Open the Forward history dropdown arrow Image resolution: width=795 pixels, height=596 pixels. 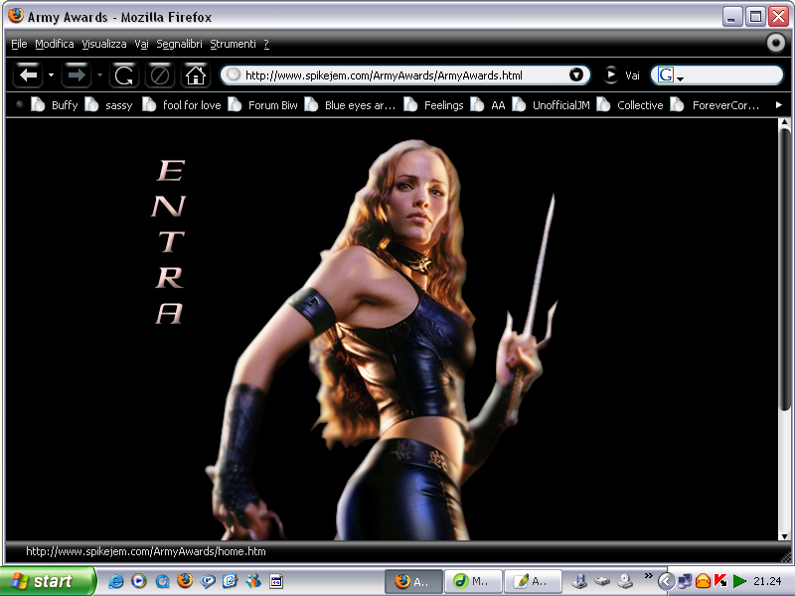pyautogui.click(x=99, y=75)
